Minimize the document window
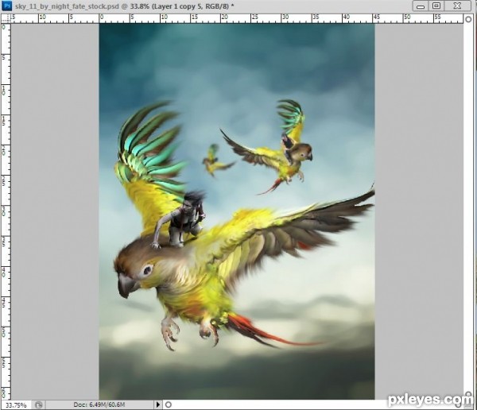 coord(421,6)
